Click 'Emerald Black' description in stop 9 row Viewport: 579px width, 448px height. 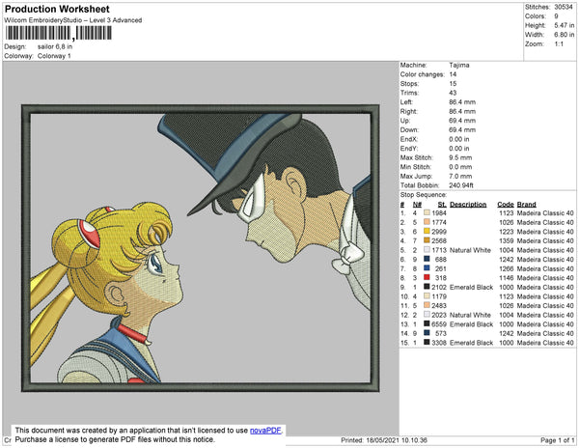pyautogui.click(x=472, y=287)
